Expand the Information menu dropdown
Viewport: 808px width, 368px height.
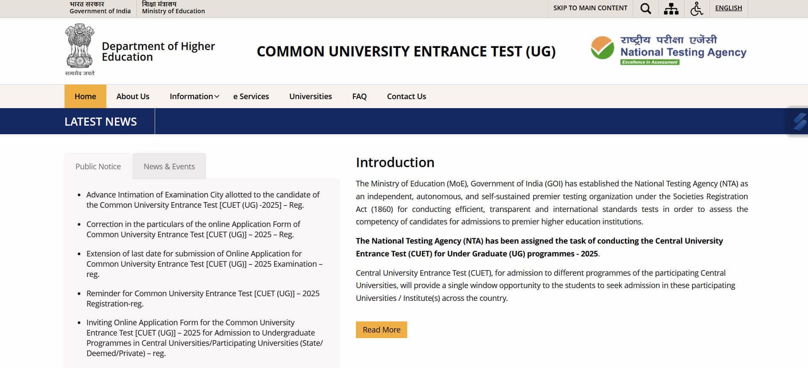click(x=194, y=96)
